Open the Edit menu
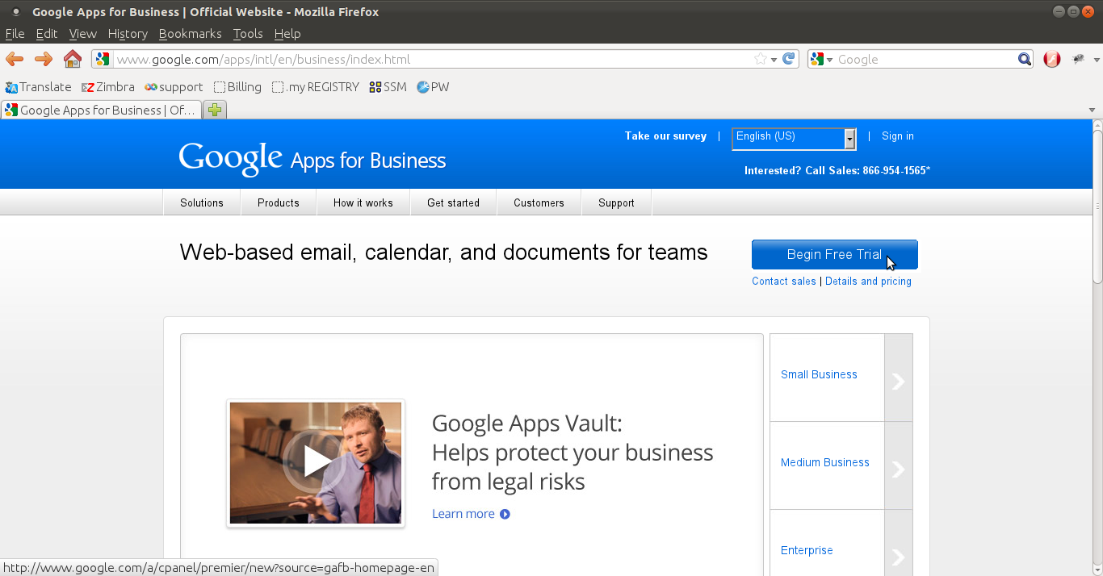This screenshot has height=576, width=1103. point(47,34)
